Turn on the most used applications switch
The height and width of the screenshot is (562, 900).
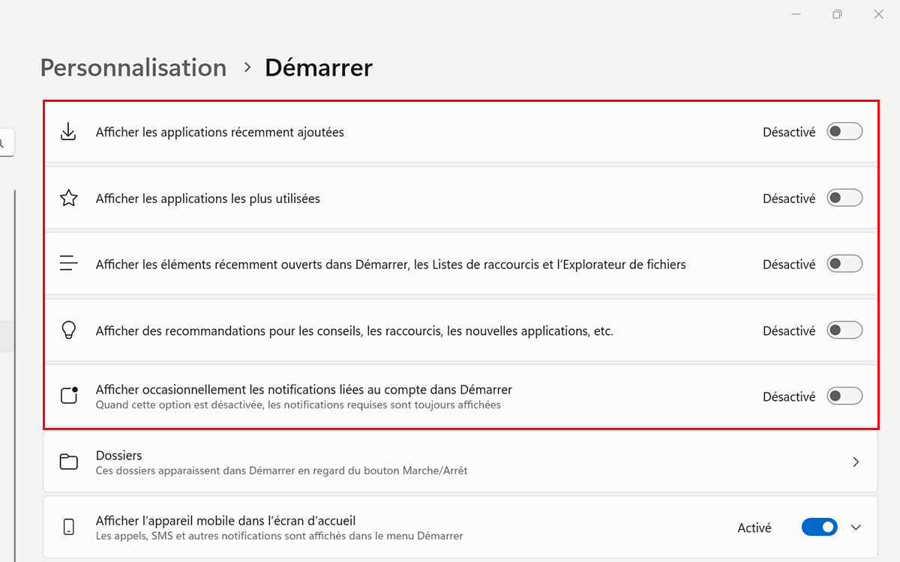[x=844, y=199]
